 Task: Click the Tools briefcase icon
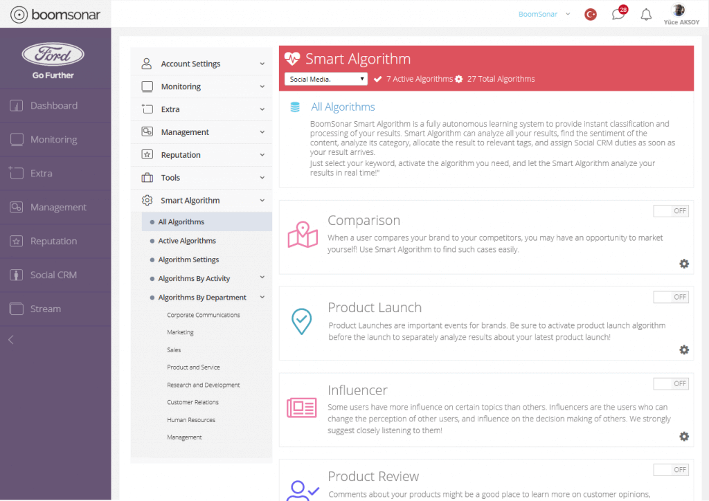point(147,178)
